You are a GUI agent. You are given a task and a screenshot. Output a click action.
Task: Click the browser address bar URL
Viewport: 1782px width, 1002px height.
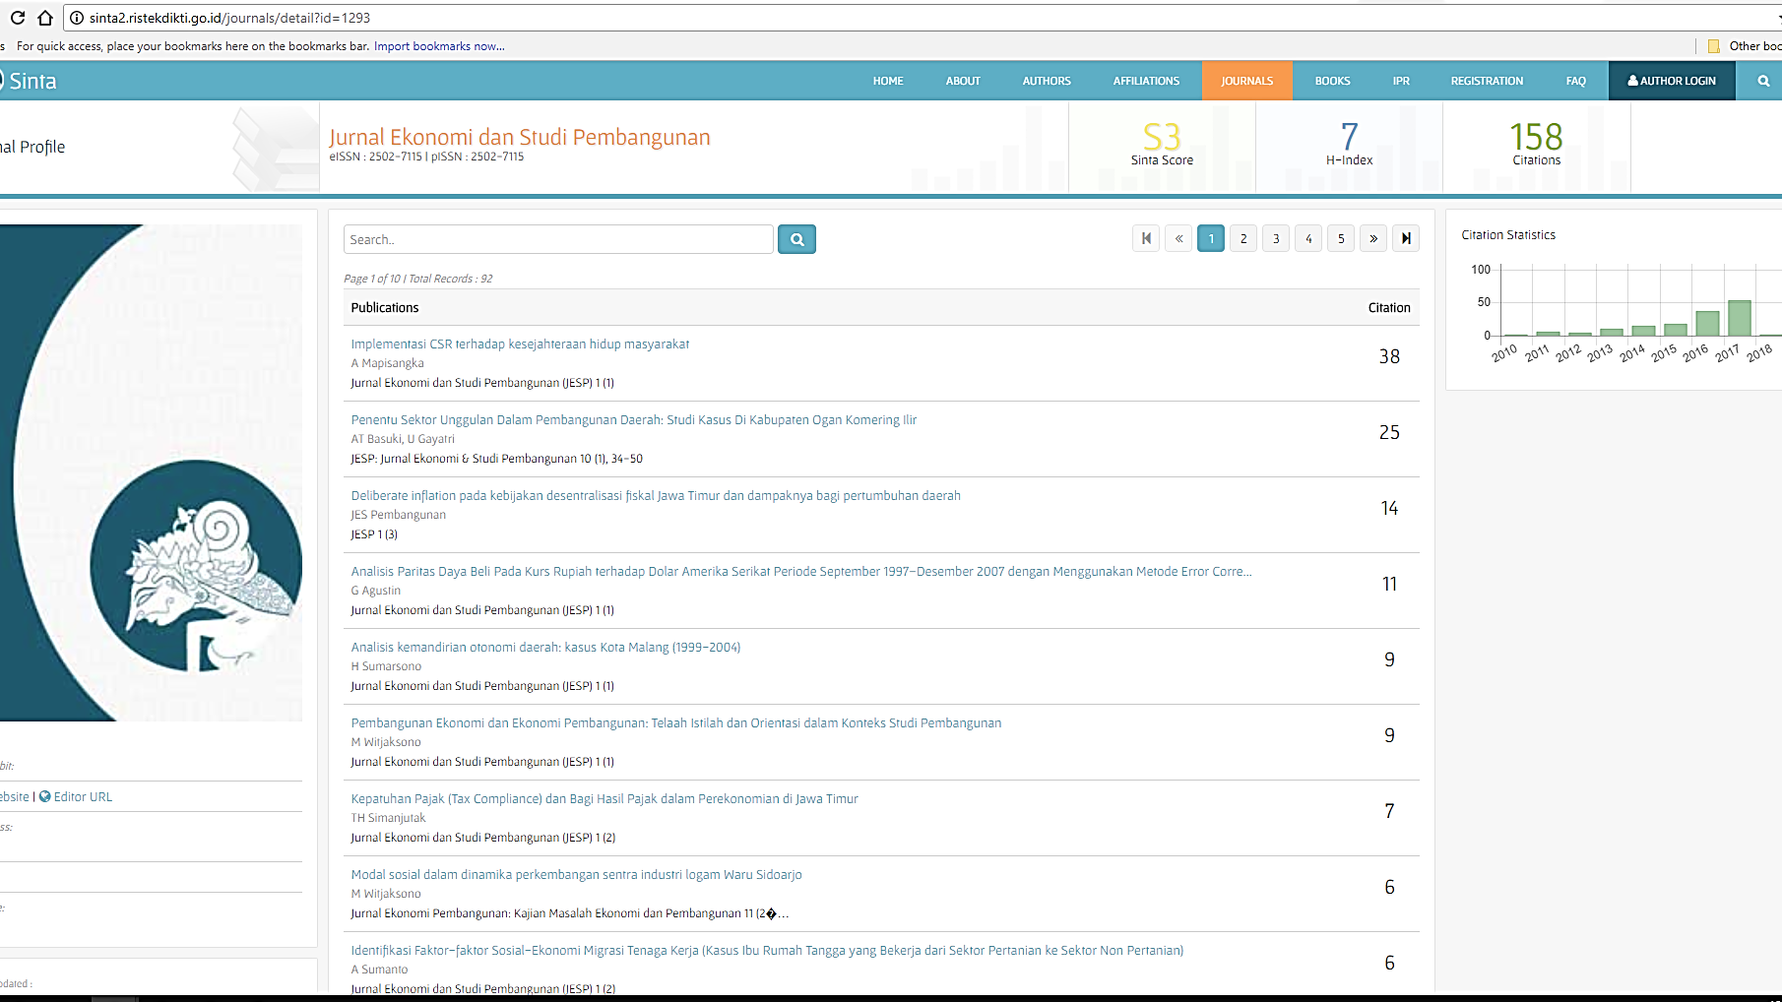(x=229, y=18)
